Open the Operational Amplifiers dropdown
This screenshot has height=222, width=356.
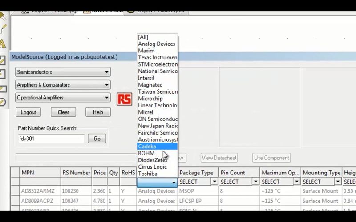tap(63, 98)
